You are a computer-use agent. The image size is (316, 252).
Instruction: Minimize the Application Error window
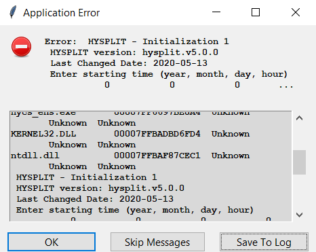pyautogui.click(x=216, y=12)
